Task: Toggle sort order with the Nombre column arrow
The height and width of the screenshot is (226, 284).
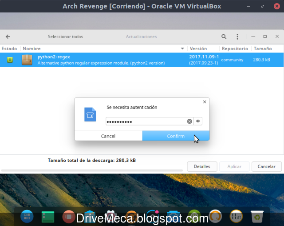Action: point(182,48)
